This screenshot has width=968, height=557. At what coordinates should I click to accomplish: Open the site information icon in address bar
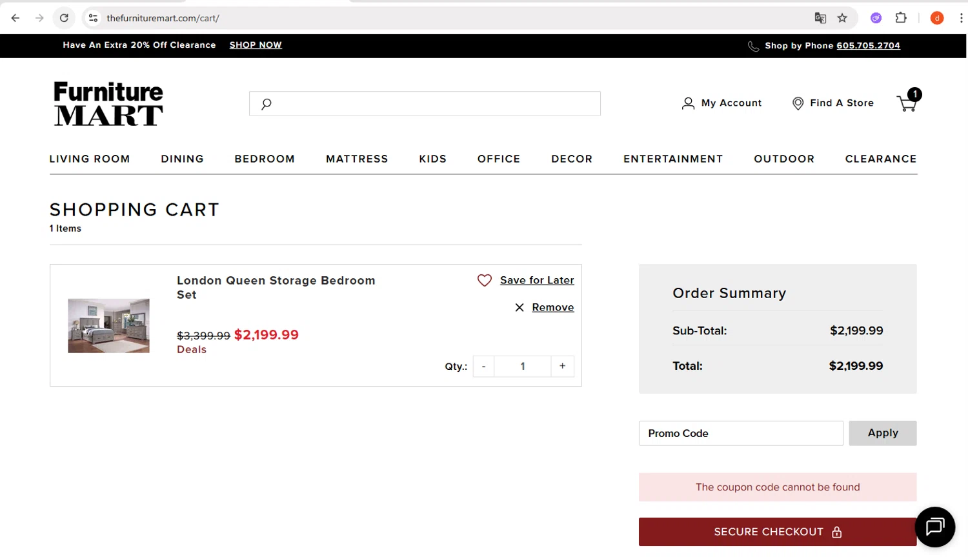[x=94, y=18]
